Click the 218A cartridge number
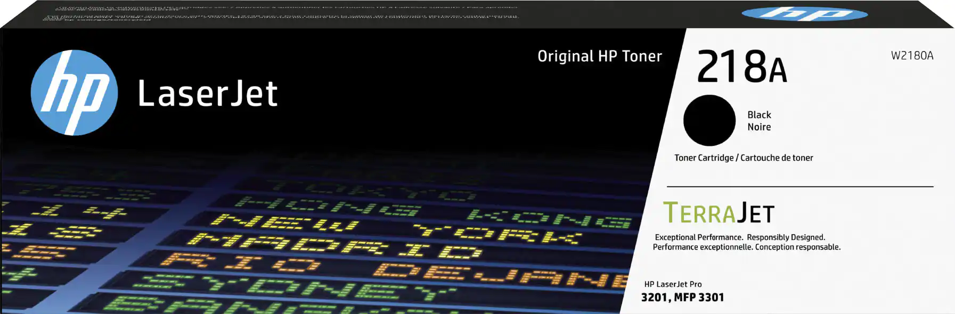 pyautogui.click(x=741, y=67)
